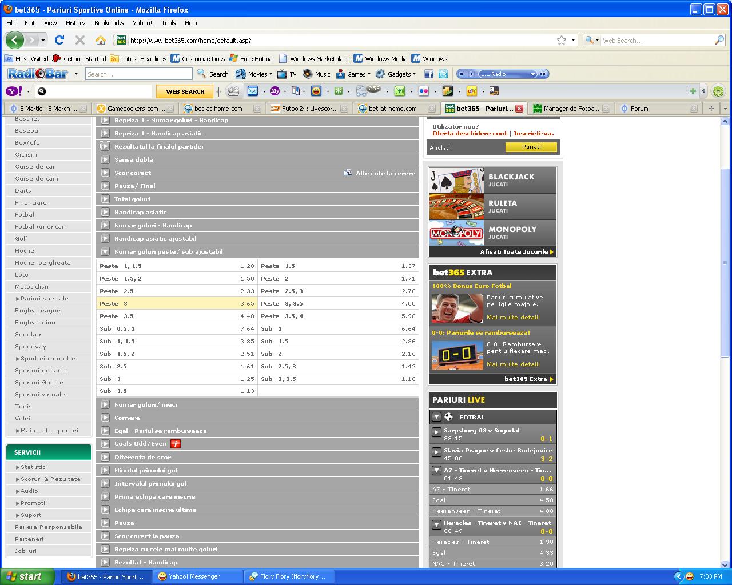This screenshot has height=585, width=732.
Task: Click the MONOPOLY game thumbnail
Action: point(456,233)
